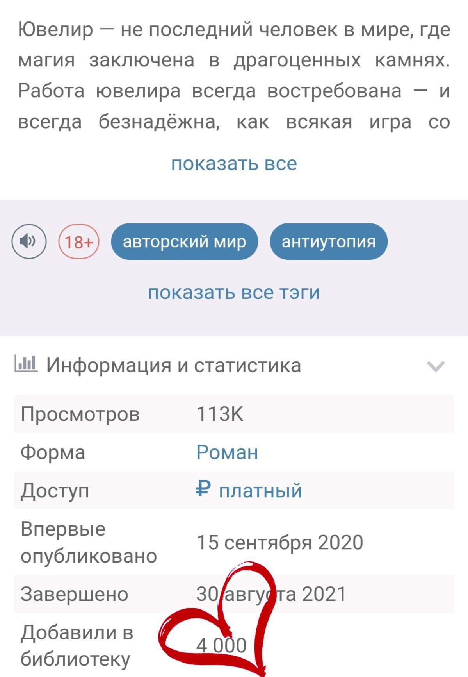Viewport: 468px width, 677px height.
Task: Select the антиутопия tag
Action: pyautogui.click(x=328, y=242)
